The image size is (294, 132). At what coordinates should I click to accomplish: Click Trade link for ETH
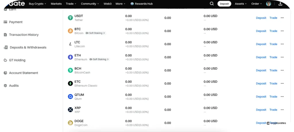tap(273, 57)
